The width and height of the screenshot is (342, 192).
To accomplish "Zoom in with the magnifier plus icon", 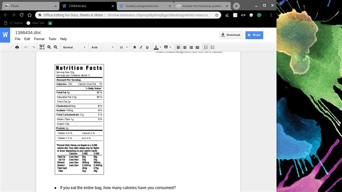I will 49,47.
